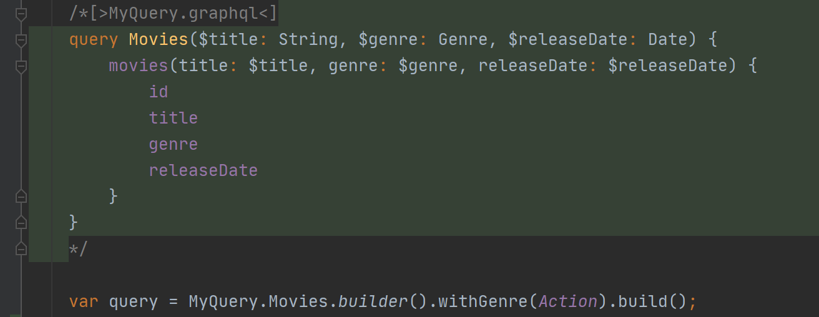Click the id field in selection set
819x317 pixels.
point(159,92)
